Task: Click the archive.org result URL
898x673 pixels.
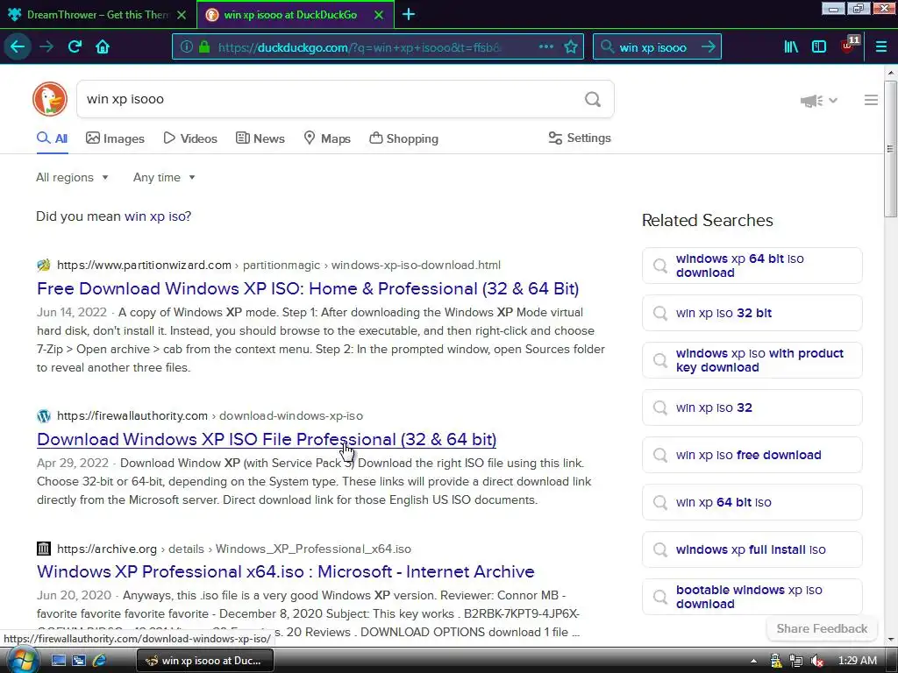Action: point(233,549)
